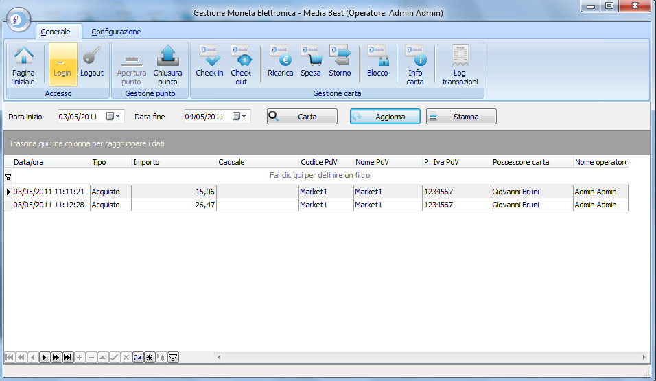Screen dimensions: 656x381
Task: Switch to the Configurazione ribbon tab
Action: 116,32
